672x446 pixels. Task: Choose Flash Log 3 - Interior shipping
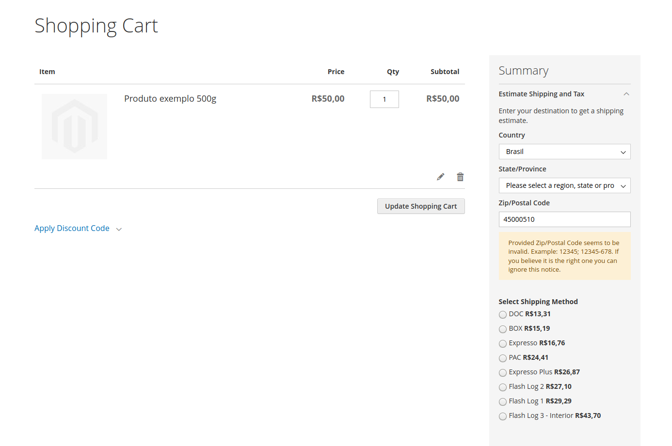[503, 416]
